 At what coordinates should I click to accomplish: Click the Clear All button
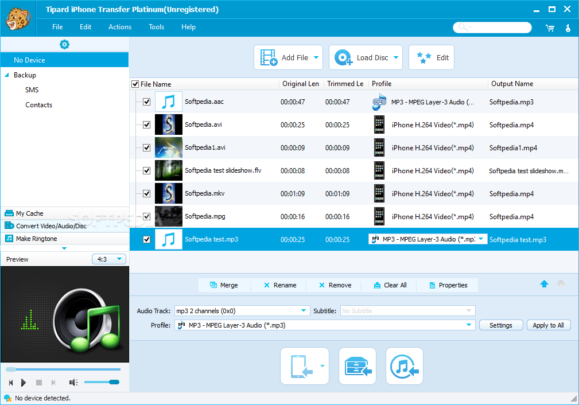click(x=390, y=285)
